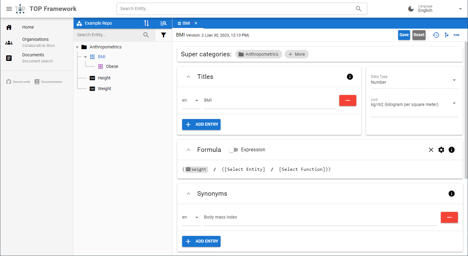The image size is (468, 256).
Task: Toggle the Expression switch
Action: tap(233, 150)
